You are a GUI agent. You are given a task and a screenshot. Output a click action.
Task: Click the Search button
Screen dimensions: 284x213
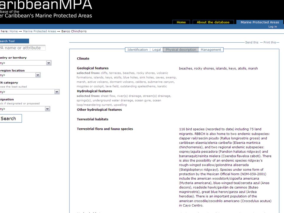(11, 118)
